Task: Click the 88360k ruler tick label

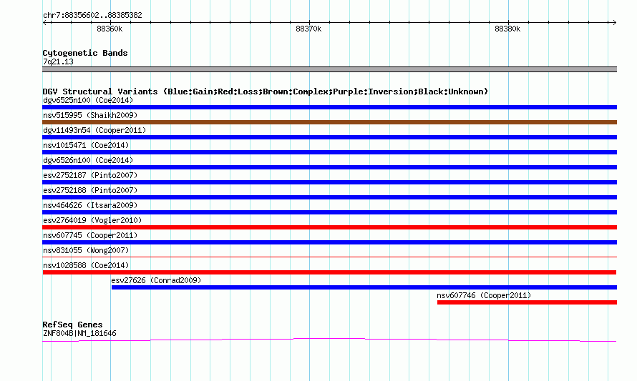Action: click(x=110, y=29)
